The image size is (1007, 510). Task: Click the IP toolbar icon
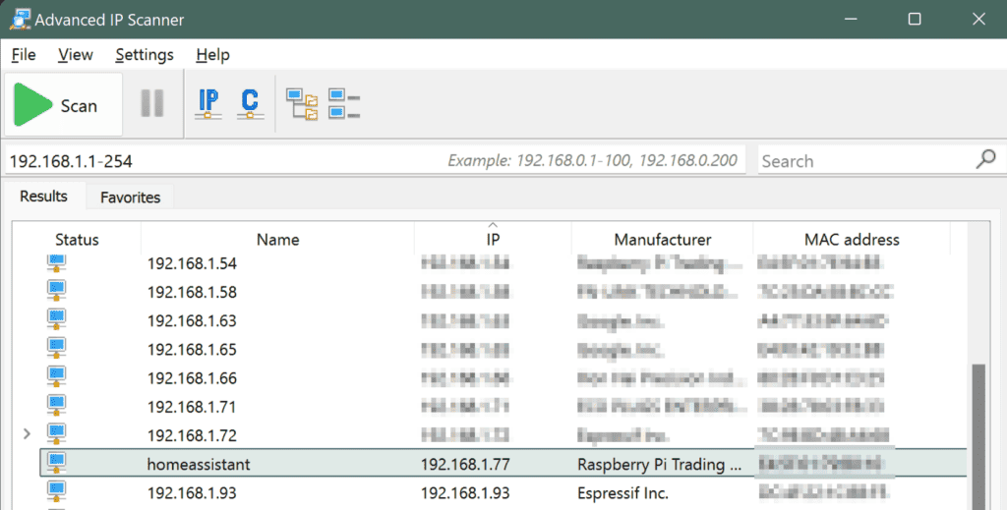click(208, 103)
